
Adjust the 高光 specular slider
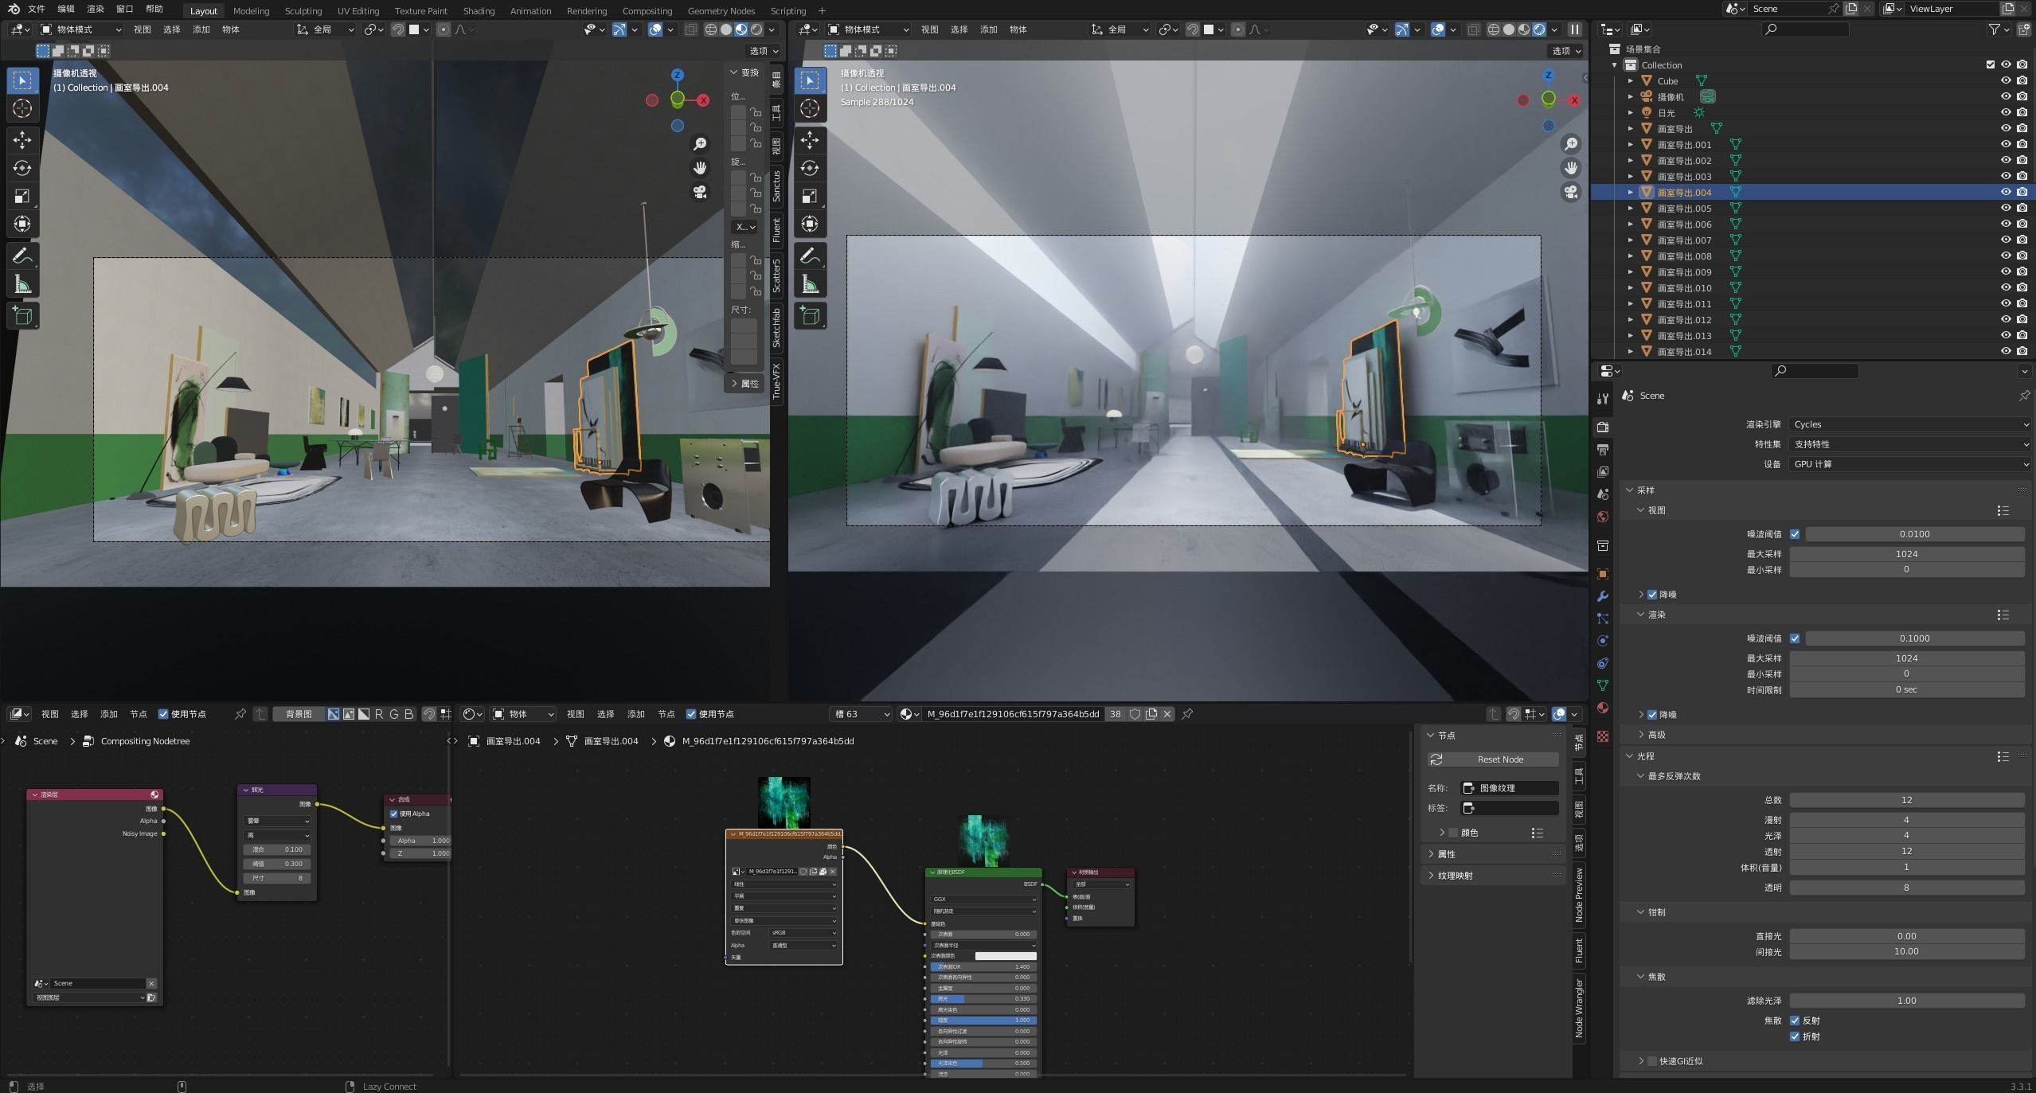pos(983,999)
